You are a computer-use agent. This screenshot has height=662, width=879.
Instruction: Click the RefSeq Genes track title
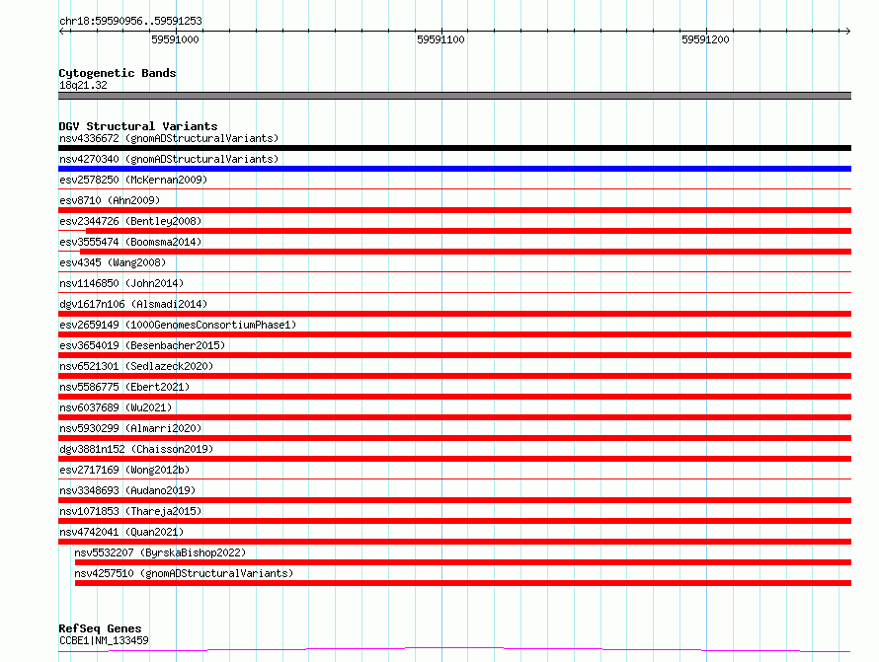[x=100, y=628]
